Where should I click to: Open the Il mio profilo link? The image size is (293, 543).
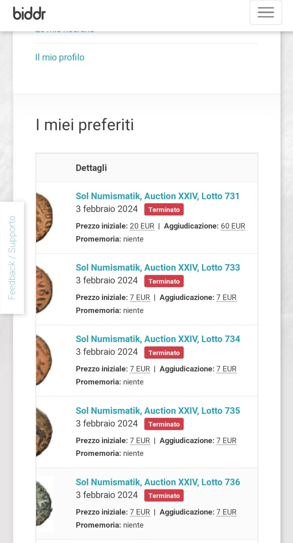tap(60, 57)
